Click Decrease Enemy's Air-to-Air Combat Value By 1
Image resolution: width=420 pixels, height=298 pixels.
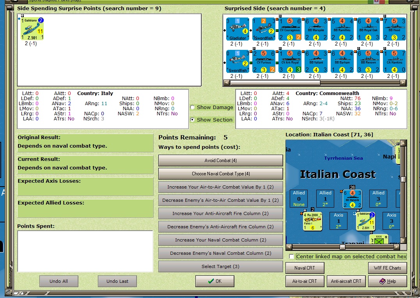[220, 200]
